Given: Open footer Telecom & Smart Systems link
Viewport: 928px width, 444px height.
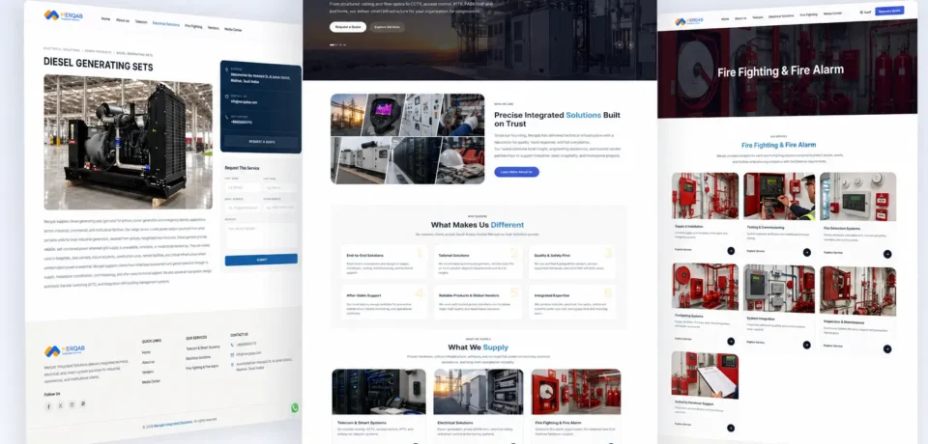Looking at the screenshot, I should pyautogui.click(x=203, y=347).
